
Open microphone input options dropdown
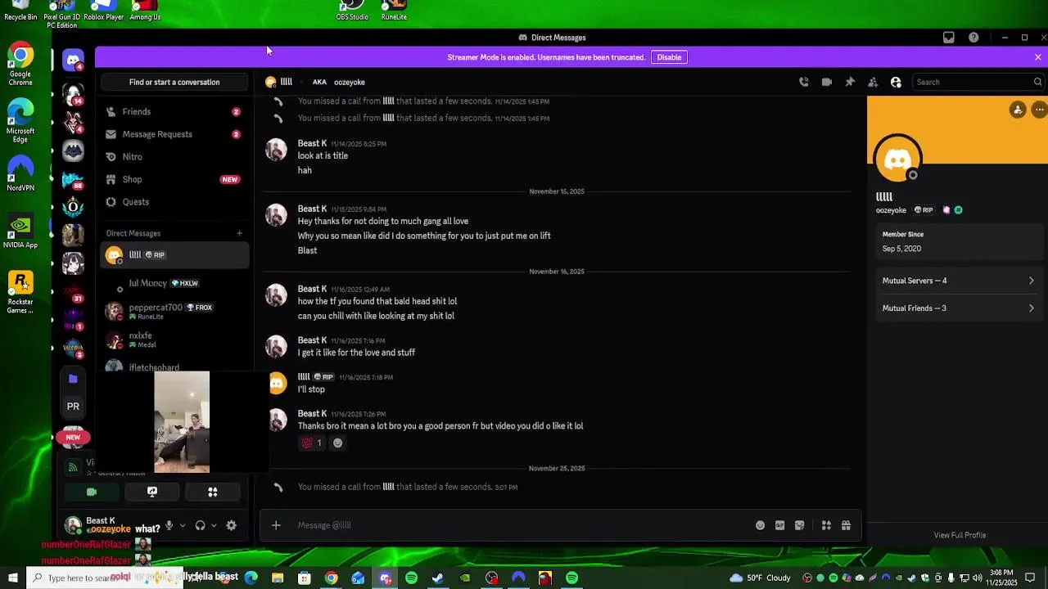183,526
